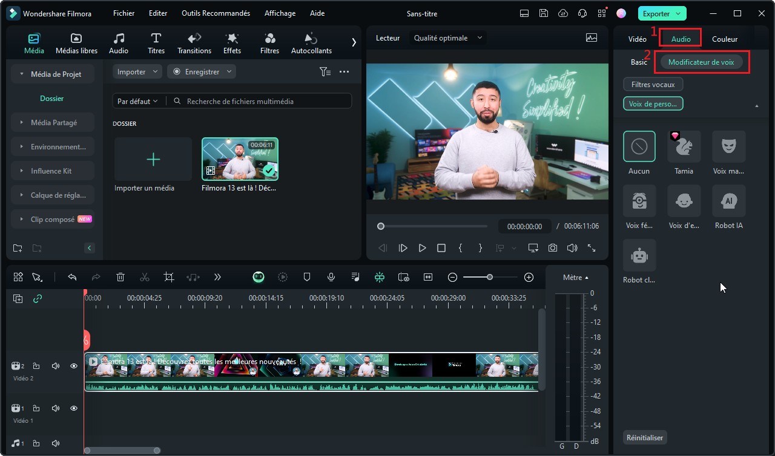Viewport: 775px width, 456px height.
Task: Pick the Voix d'enfant voice effect
Action: 684,201
